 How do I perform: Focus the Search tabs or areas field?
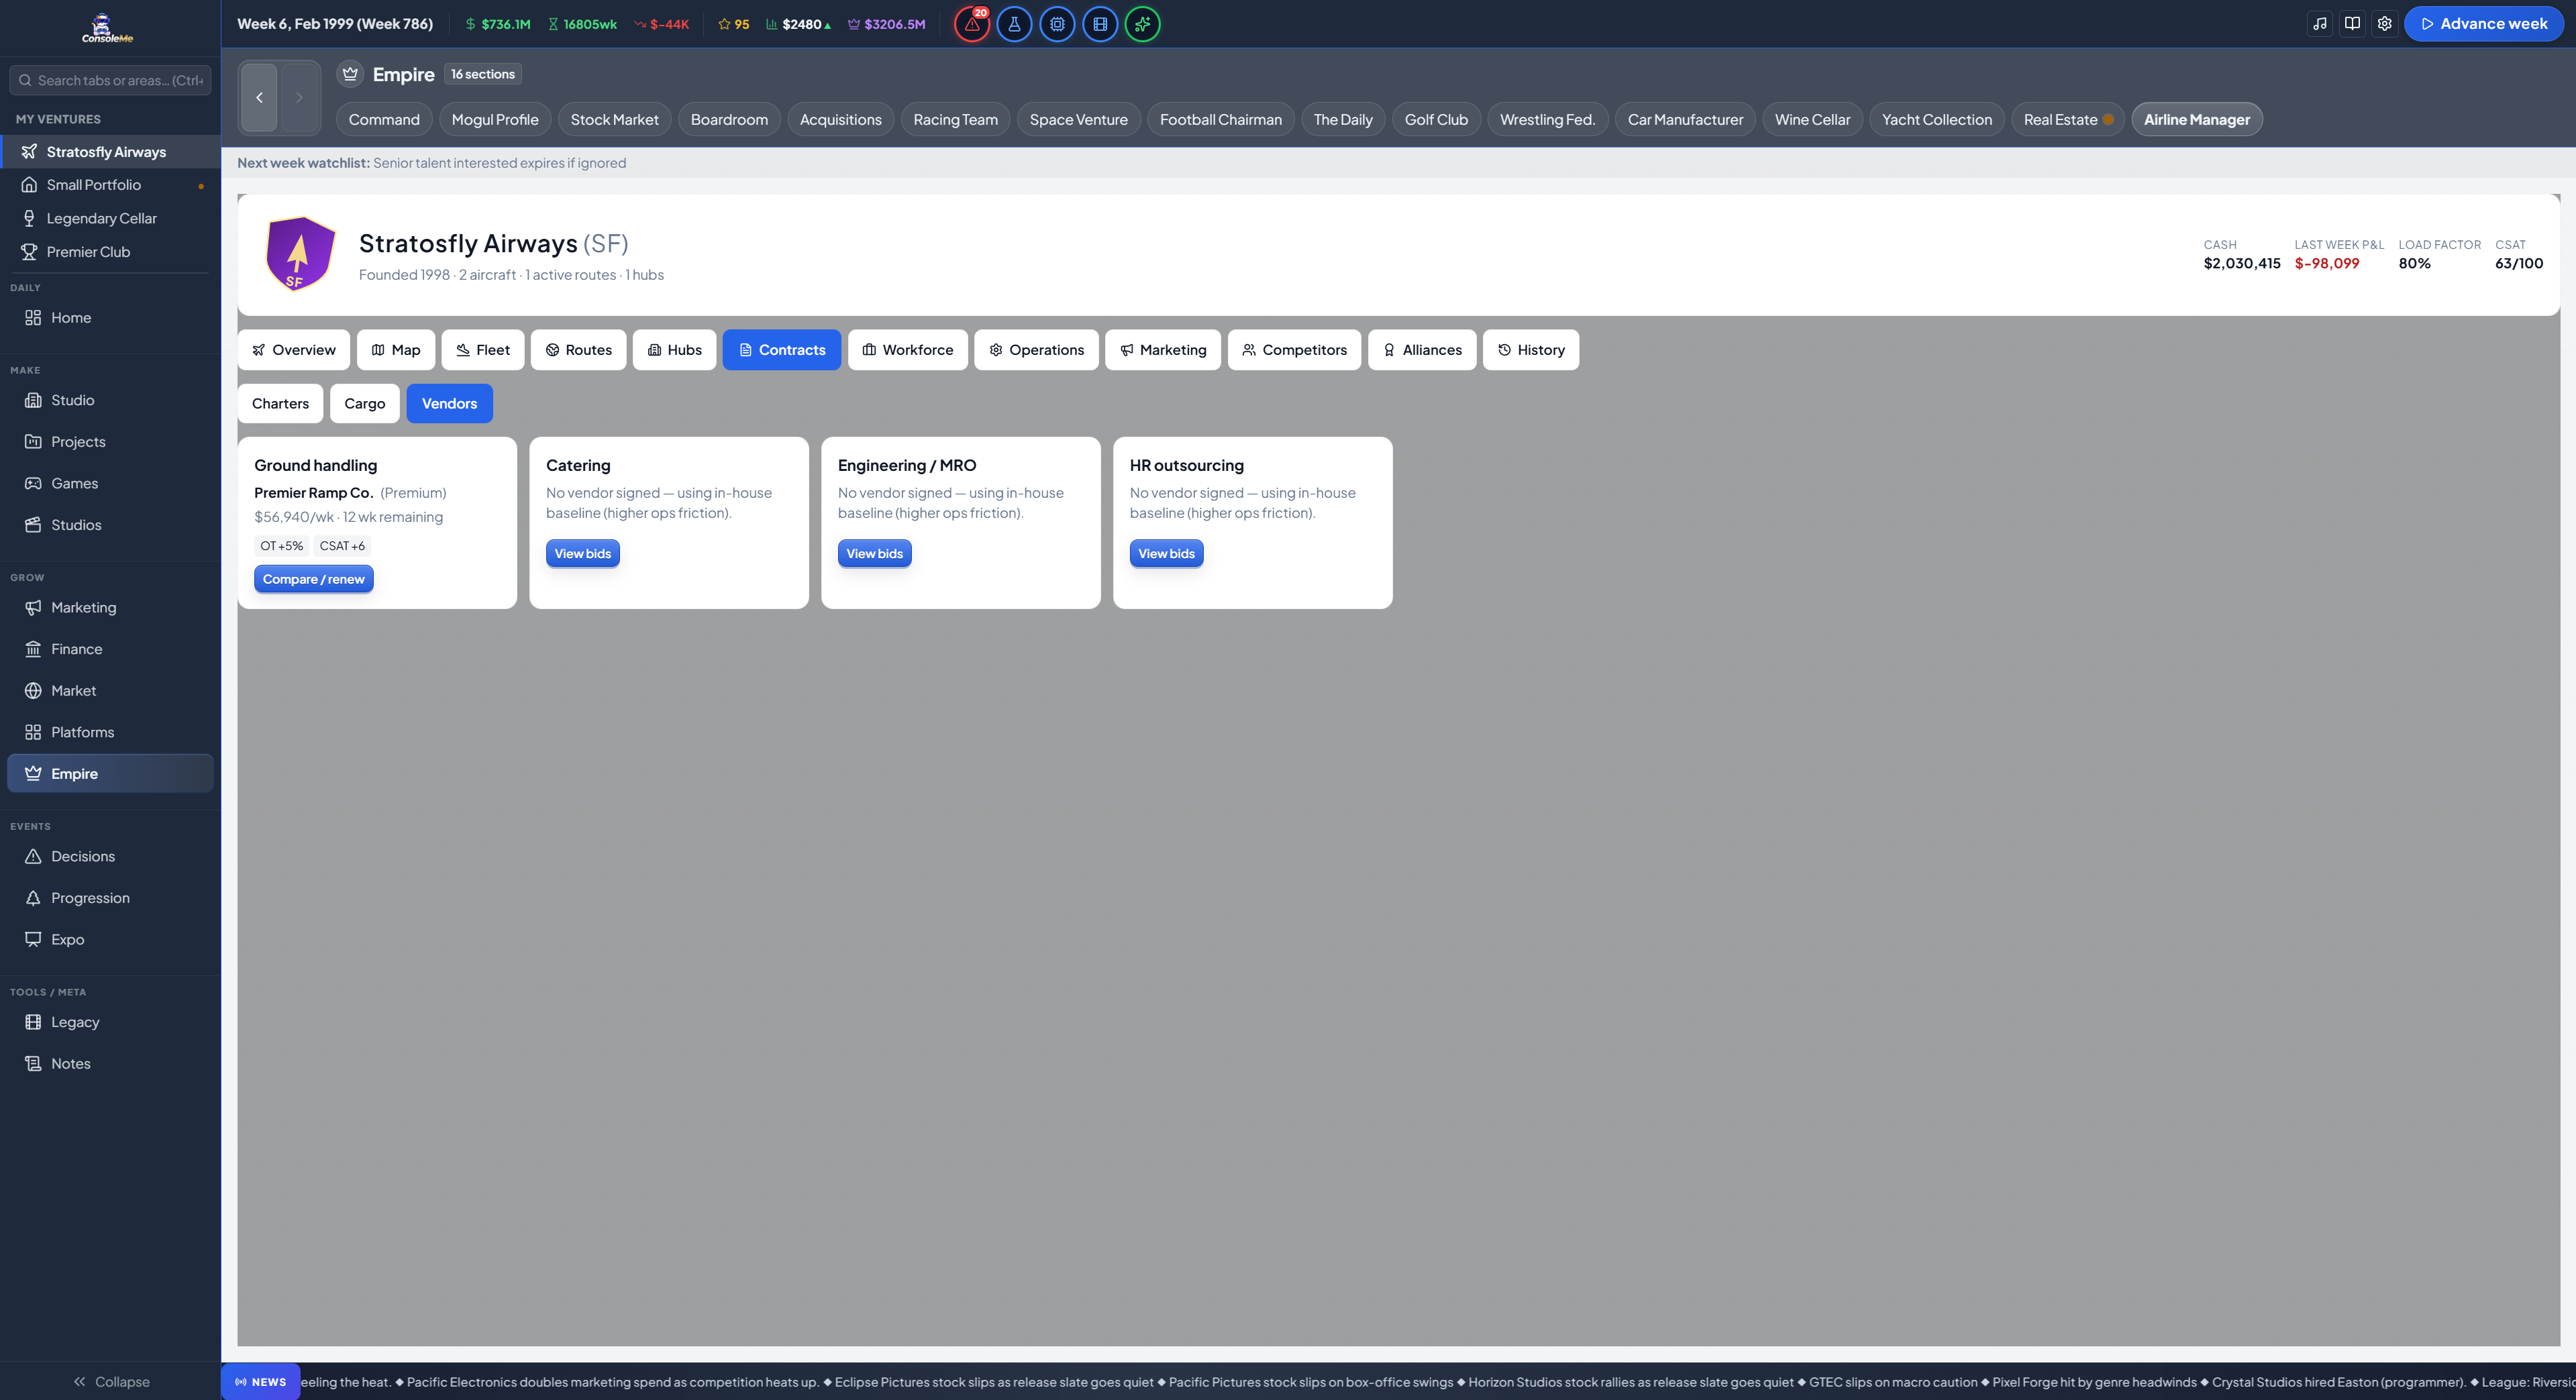click(110, 80)
